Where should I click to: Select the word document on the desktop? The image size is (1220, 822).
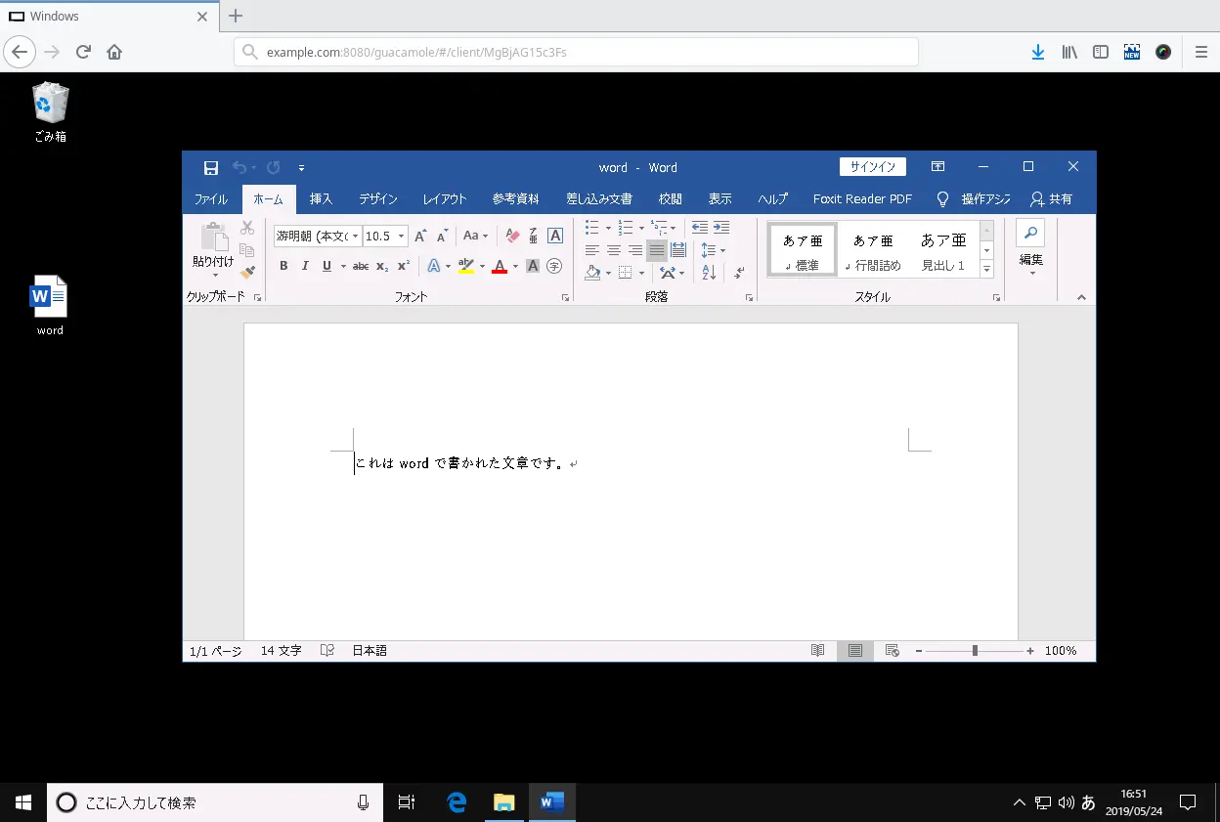[50, 306]
